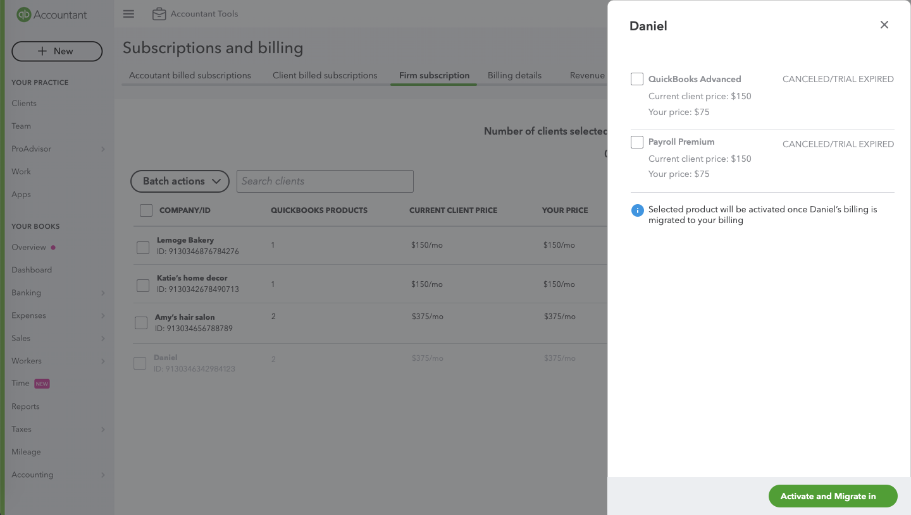The image size is (911, 515).
Task: Click the QuickBooks Accountant logo
Action: tap(52, 15)
